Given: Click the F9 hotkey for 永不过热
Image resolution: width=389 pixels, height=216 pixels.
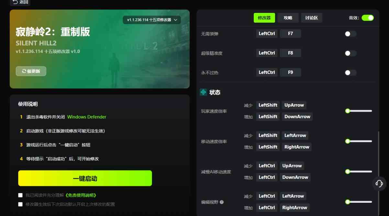Looking at the screenshot, I should [x=290, y=72].
